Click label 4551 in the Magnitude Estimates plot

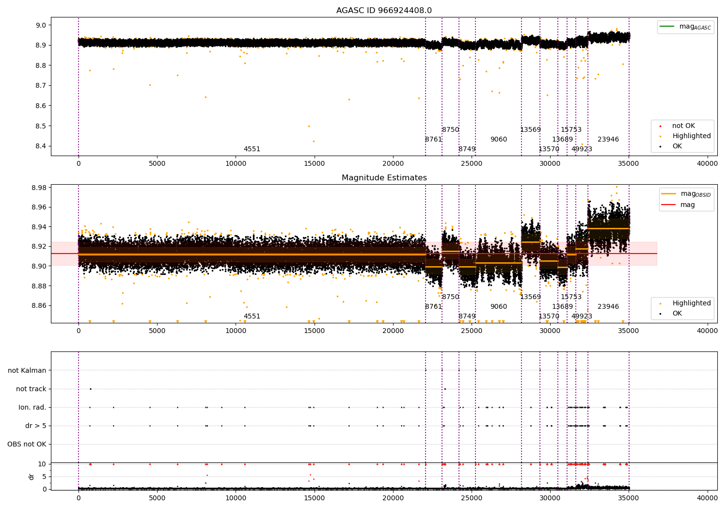pos(252,317)
